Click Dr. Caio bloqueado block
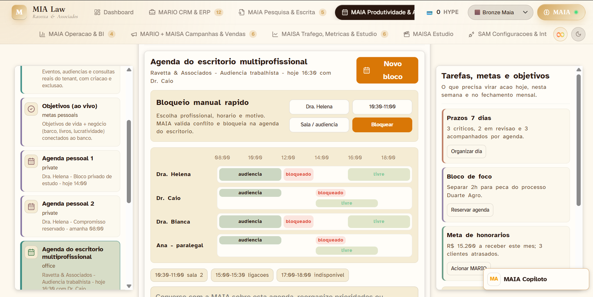The height and width of the screenshot is (297, 593). pyautogui.click(x=331, y=193)
